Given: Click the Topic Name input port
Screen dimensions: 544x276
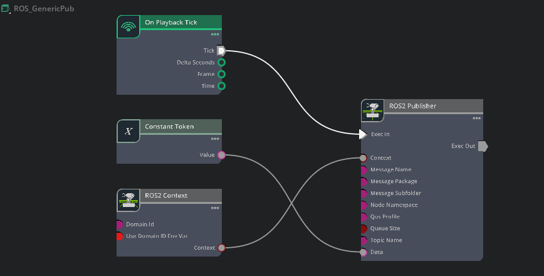Looking at the screenshot, I should 364,240.
